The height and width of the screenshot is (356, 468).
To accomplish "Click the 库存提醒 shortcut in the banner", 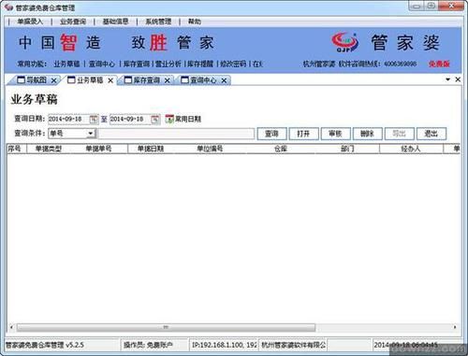I will (x=200, y=64).
